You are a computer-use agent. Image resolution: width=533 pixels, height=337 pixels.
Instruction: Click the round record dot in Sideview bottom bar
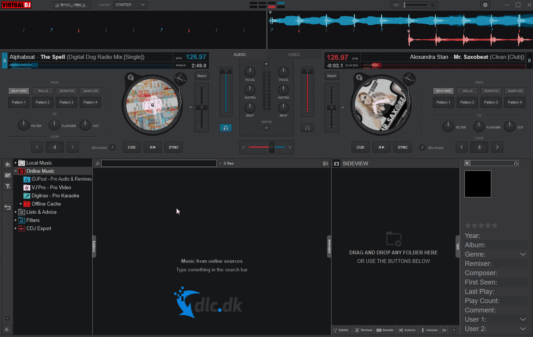click(454, 330)
